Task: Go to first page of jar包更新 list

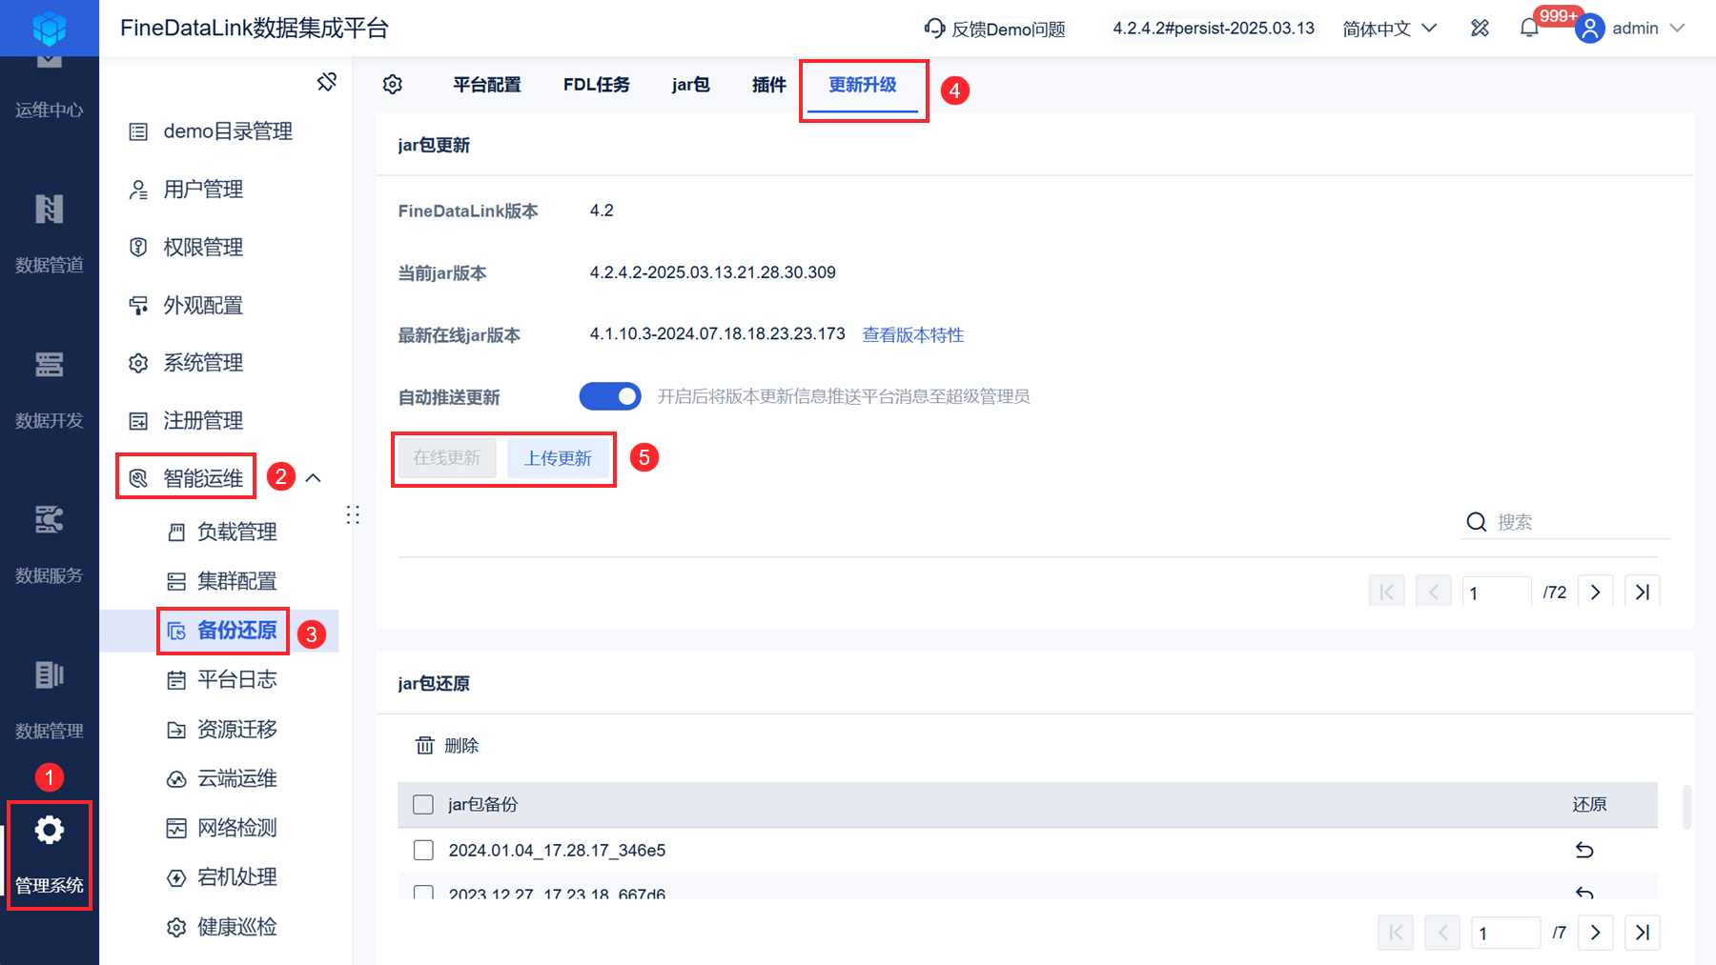Action: pyautogui.click(x=1386, y=592)
